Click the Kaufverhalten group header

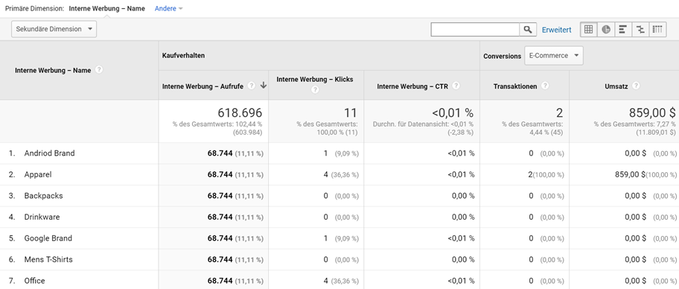click(183, 56)
